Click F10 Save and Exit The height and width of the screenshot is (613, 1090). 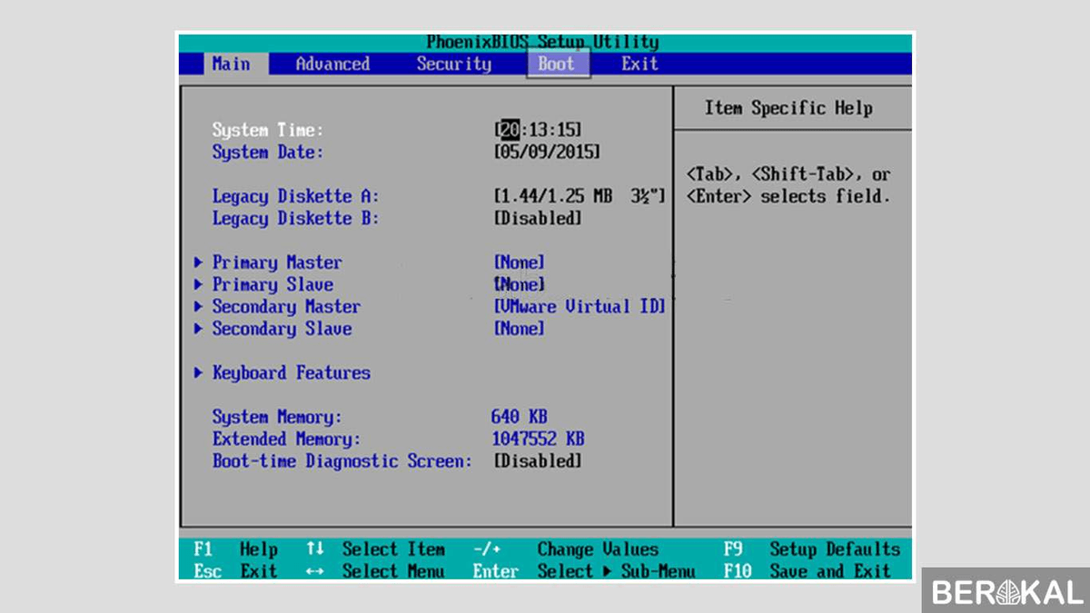click(x=812, y=571)
